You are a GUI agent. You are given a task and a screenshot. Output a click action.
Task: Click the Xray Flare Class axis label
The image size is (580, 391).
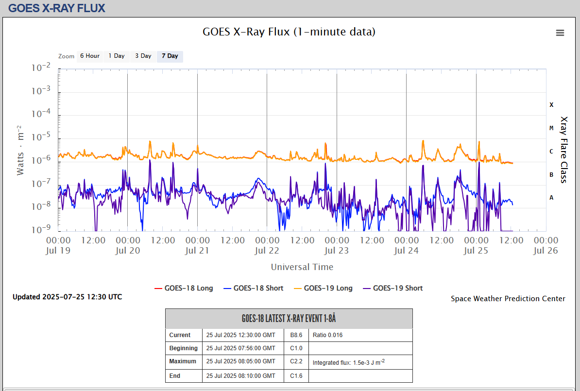point(563,150)
